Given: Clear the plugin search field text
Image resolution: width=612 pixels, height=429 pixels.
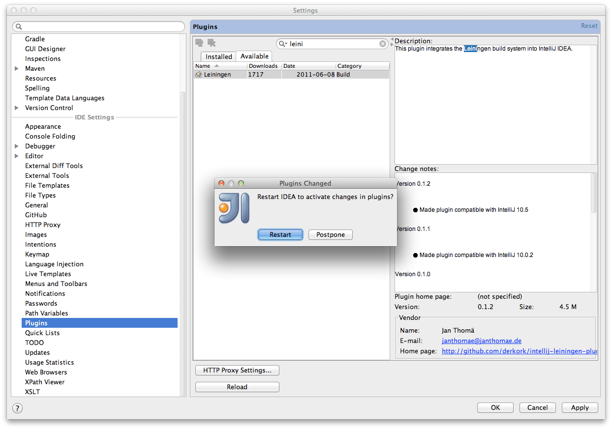Looking at the screenshot, I should 383,44.
